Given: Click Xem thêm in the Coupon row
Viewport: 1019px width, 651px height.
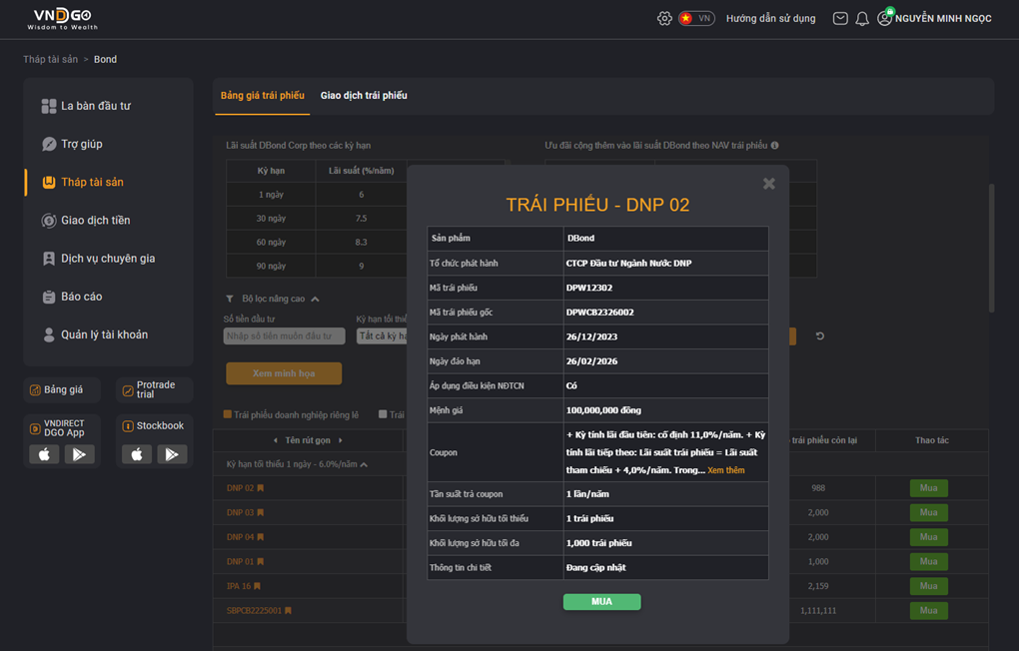Looking at the screenshot, I should (726, 470).
